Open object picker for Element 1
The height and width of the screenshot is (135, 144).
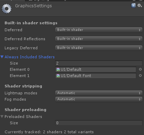140,76
